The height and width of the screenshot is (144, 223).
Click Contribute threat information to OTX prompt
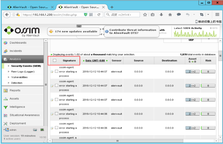coord(132,31)
